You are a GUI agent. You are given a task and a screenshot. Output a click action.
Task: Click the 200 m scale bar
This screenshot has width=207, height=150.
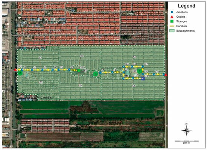coord(187,141)
